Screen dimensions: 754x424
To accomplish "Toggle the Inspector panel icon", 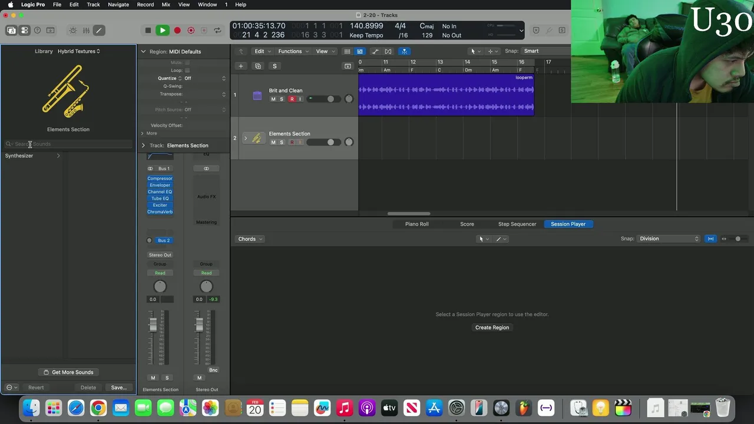I will pyautogui.click(x=24, y=30).
